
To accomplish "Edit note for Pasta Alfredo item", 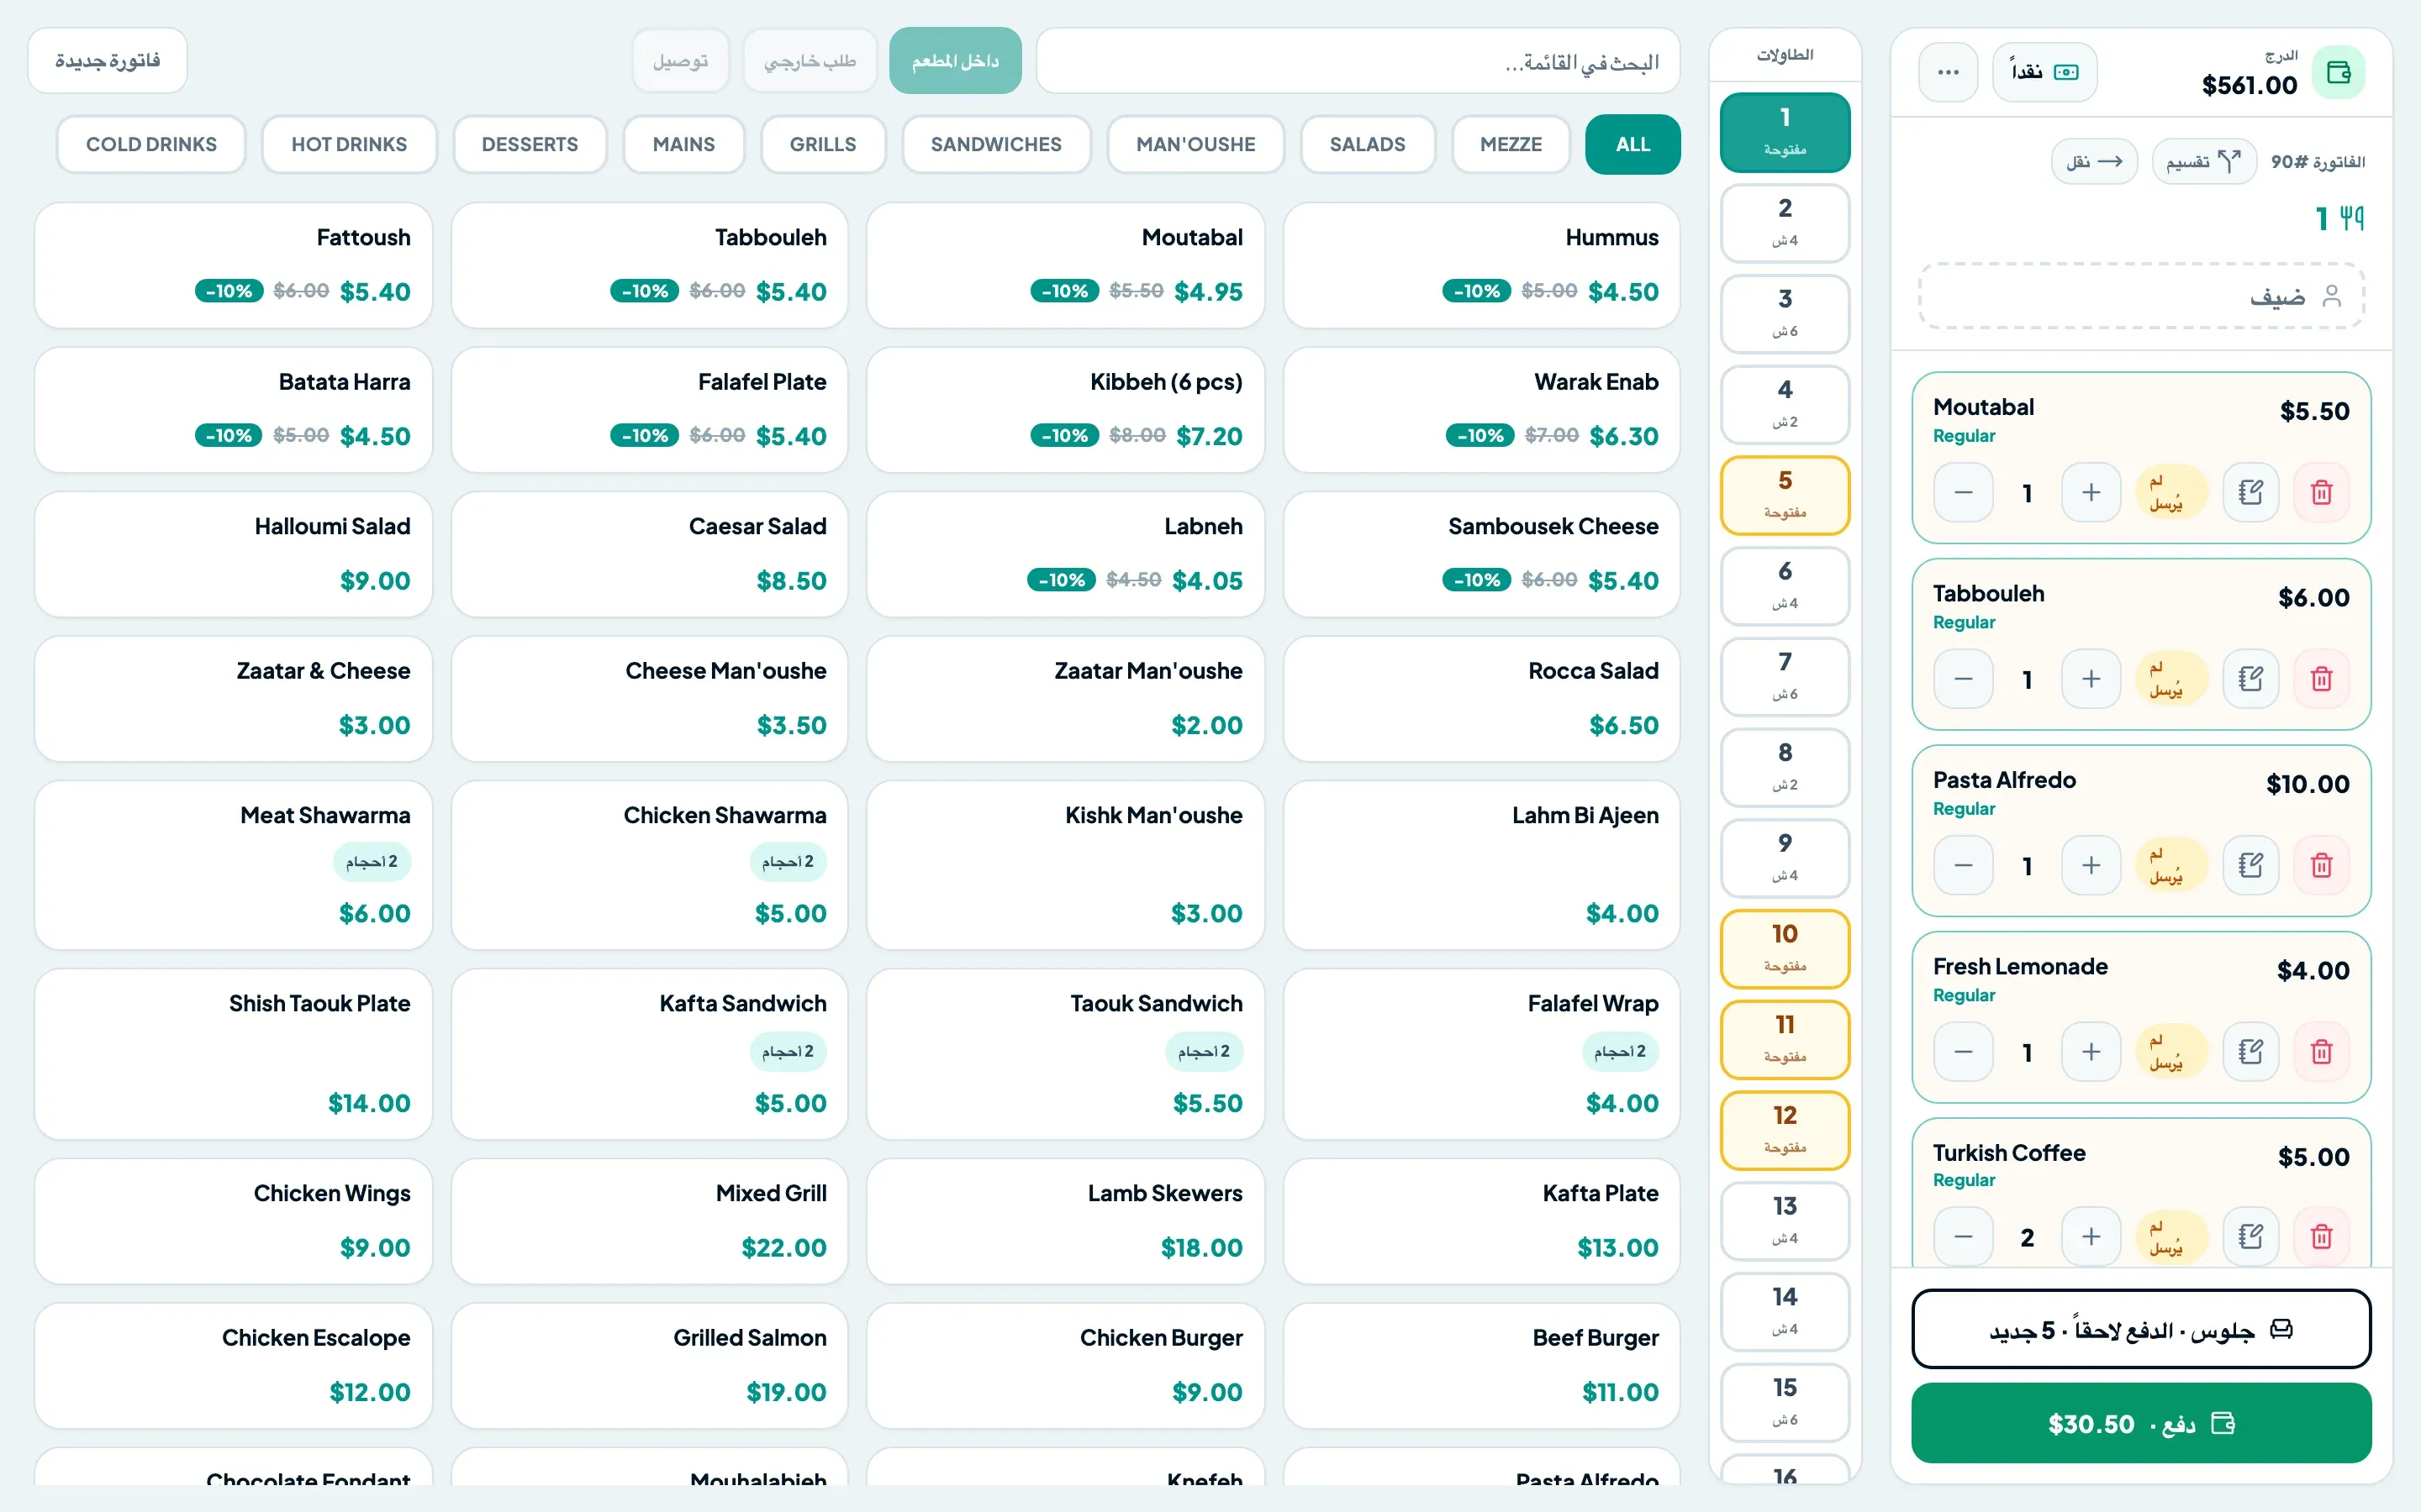I will click(x=2250, y=865).
